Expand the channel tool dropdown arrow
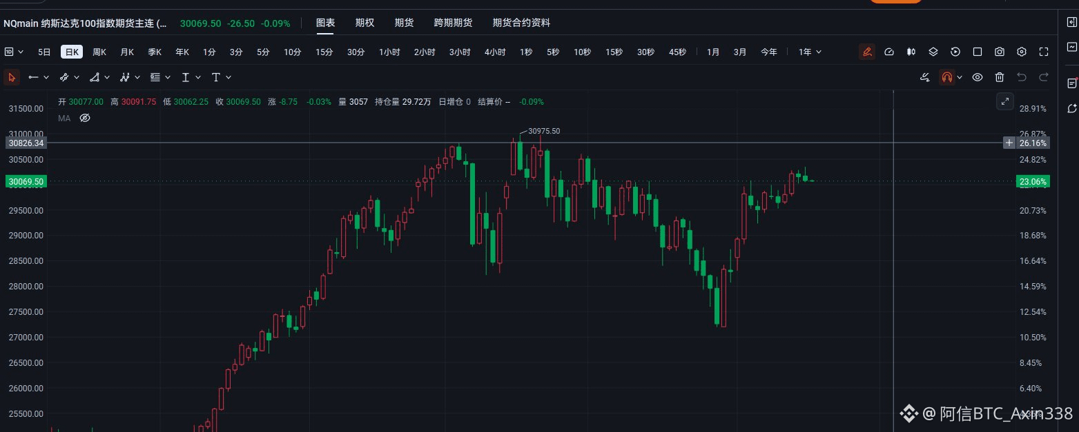Screen dimensions: 1079x432 click(x=77, y=77)
